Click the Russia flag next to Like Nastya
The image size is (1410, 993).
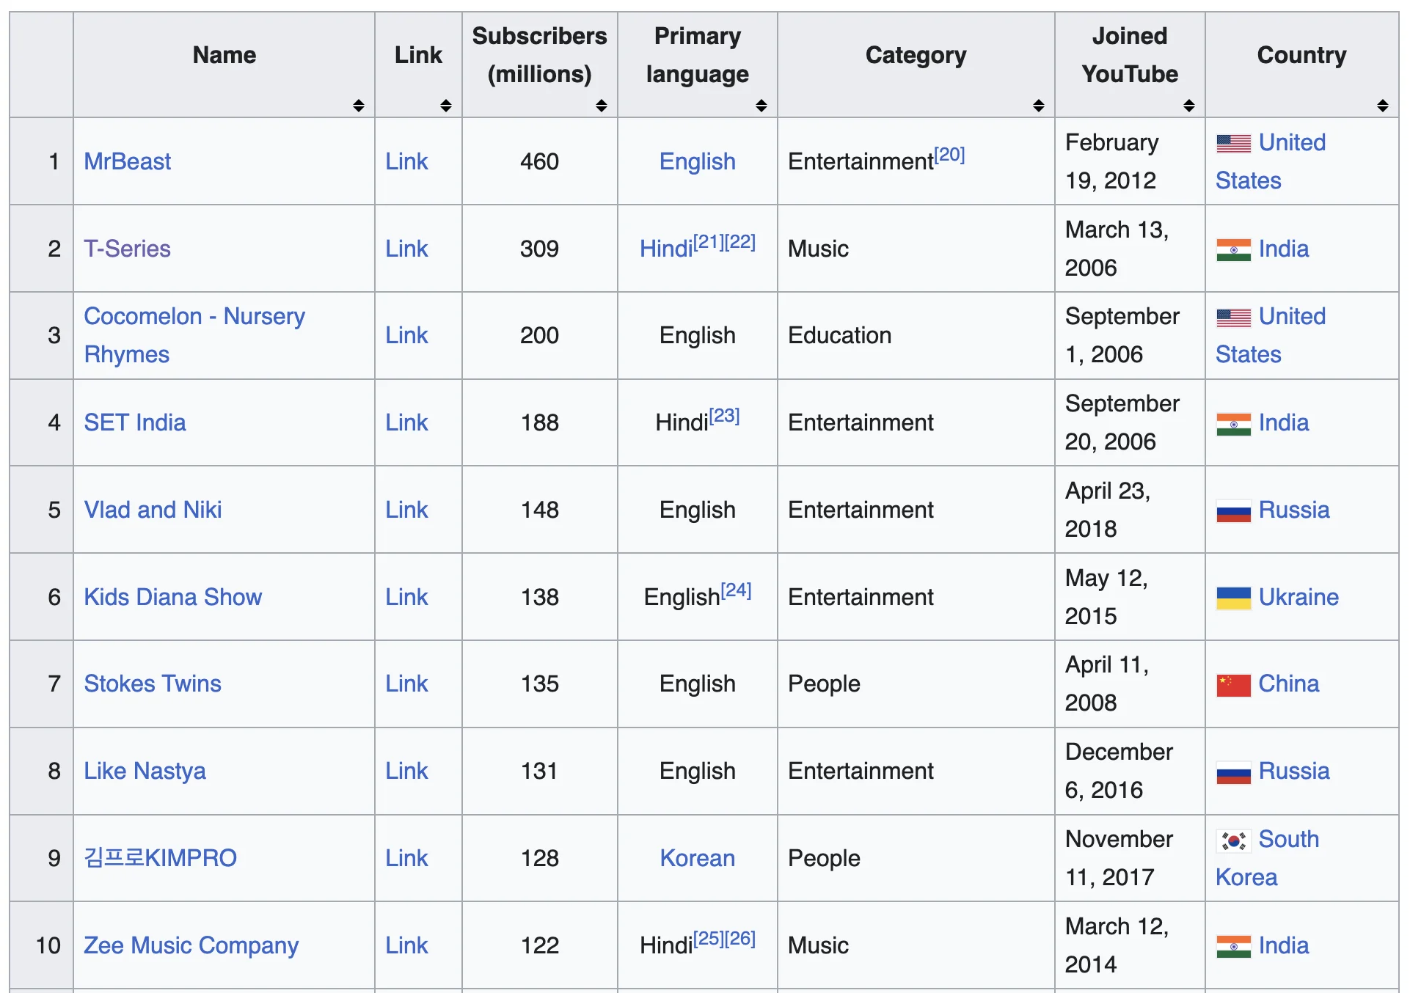tap(1234, 771)
